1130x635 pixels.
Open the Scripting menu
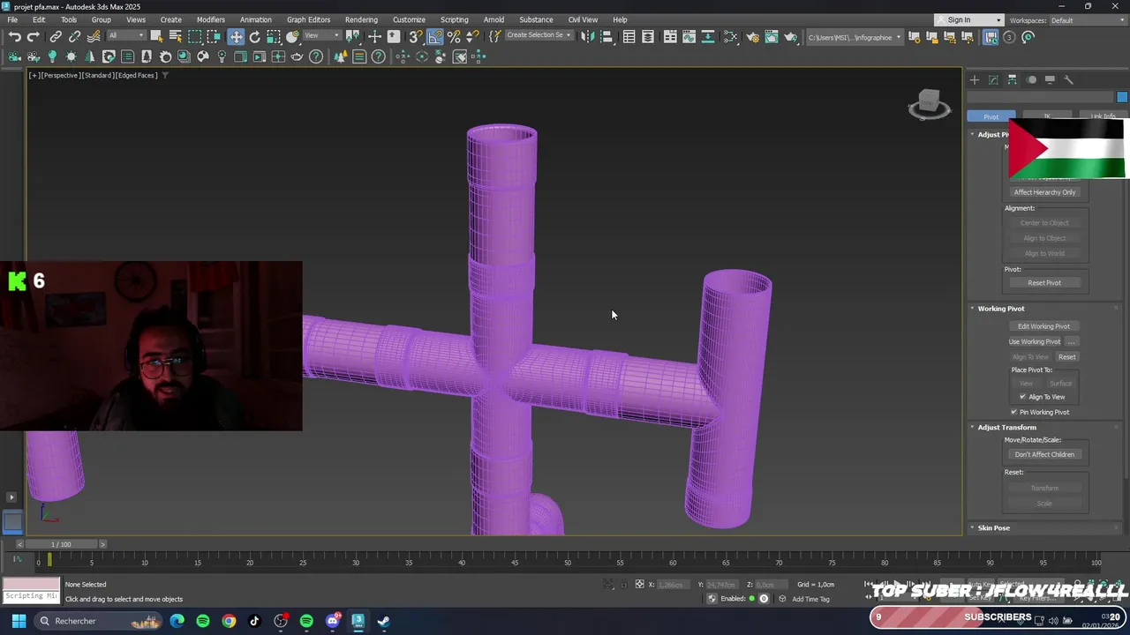pyautogui.click(x=454, y=19)
